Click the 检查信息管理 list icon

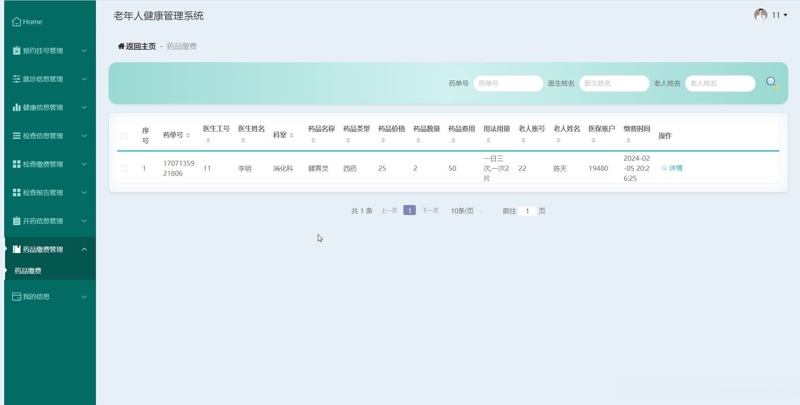16,136
